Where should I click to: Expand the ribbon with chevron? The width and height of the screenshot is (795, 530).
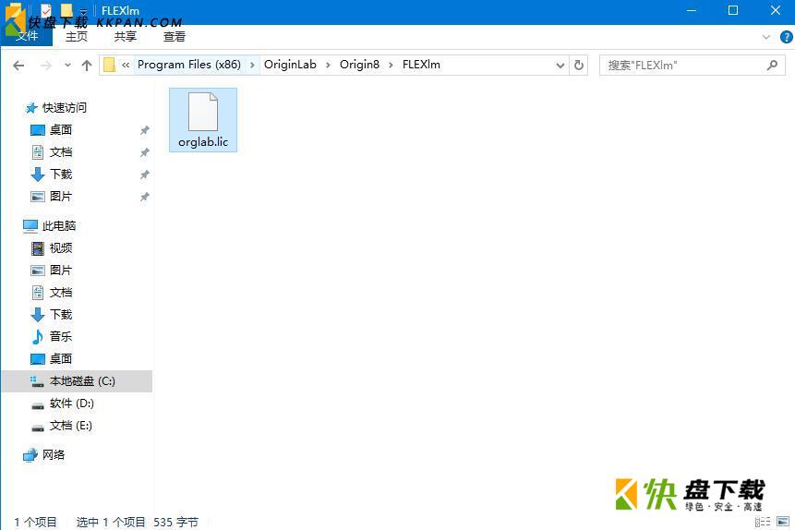(766, 37)
